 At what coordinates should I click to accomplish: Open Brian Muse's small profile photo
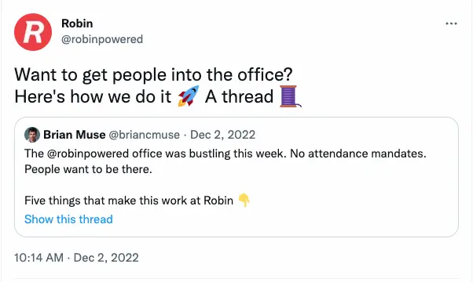click(32, 135)
